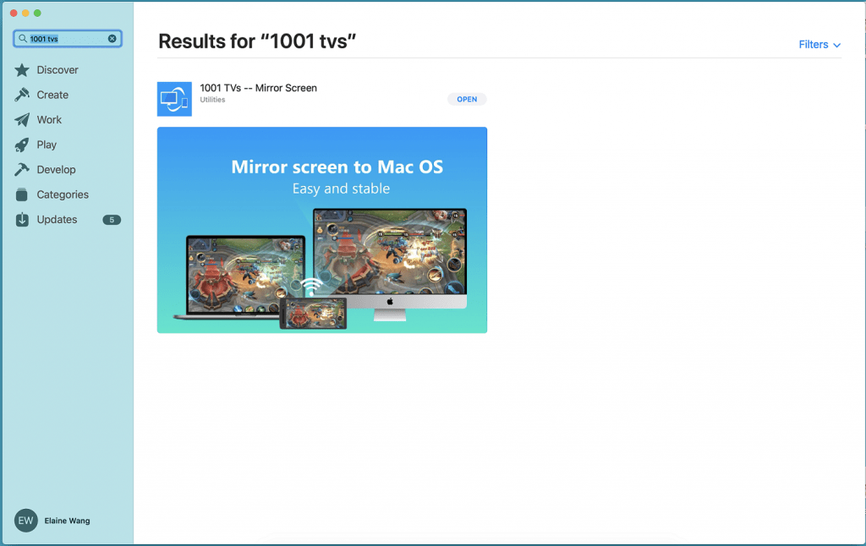This screenshot has width=866, height=546.
Task: Select the Play sidebar item
Action: 47,145
